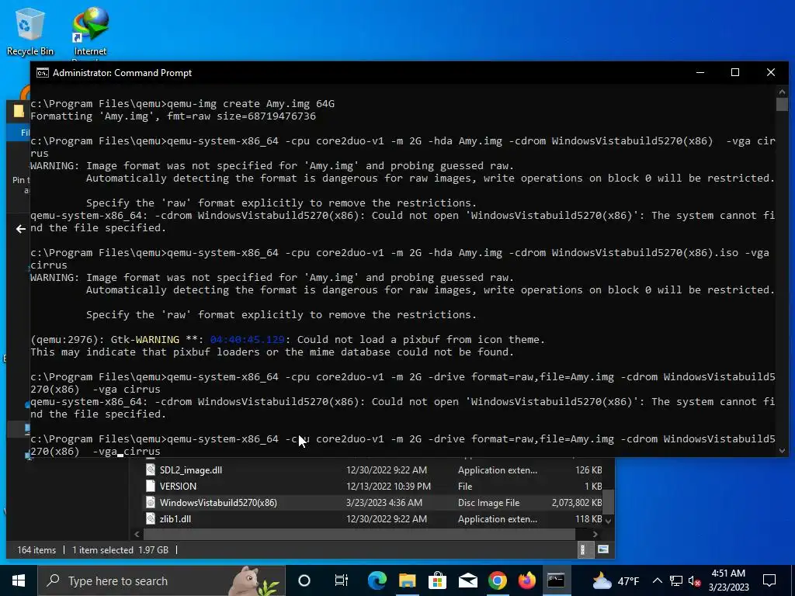Click the 118 KB size cell

[588, 518]
